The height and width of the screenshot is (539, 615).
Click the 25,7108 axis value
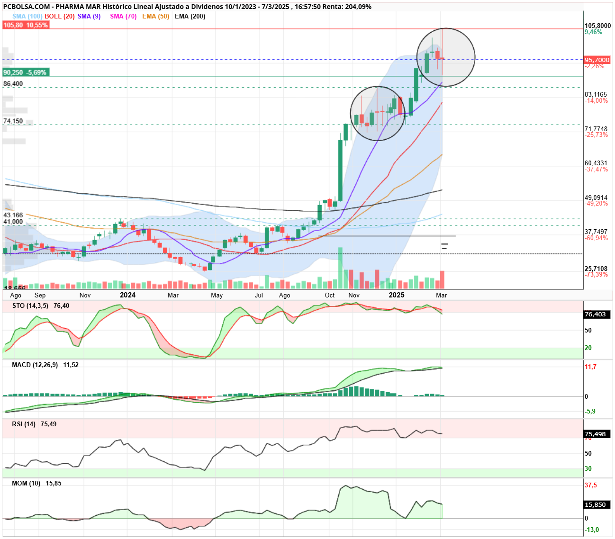coord(596,269)
